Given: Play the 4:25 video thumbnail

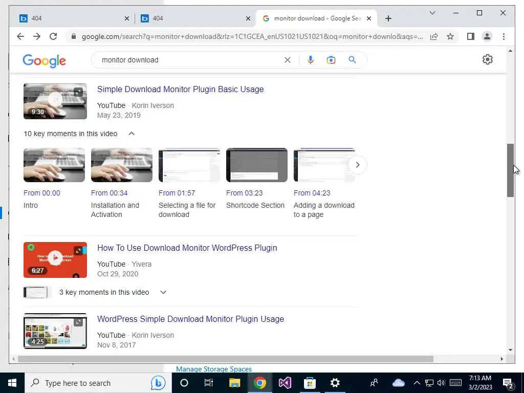Looking at the screenshot, I should pos(55,331).
